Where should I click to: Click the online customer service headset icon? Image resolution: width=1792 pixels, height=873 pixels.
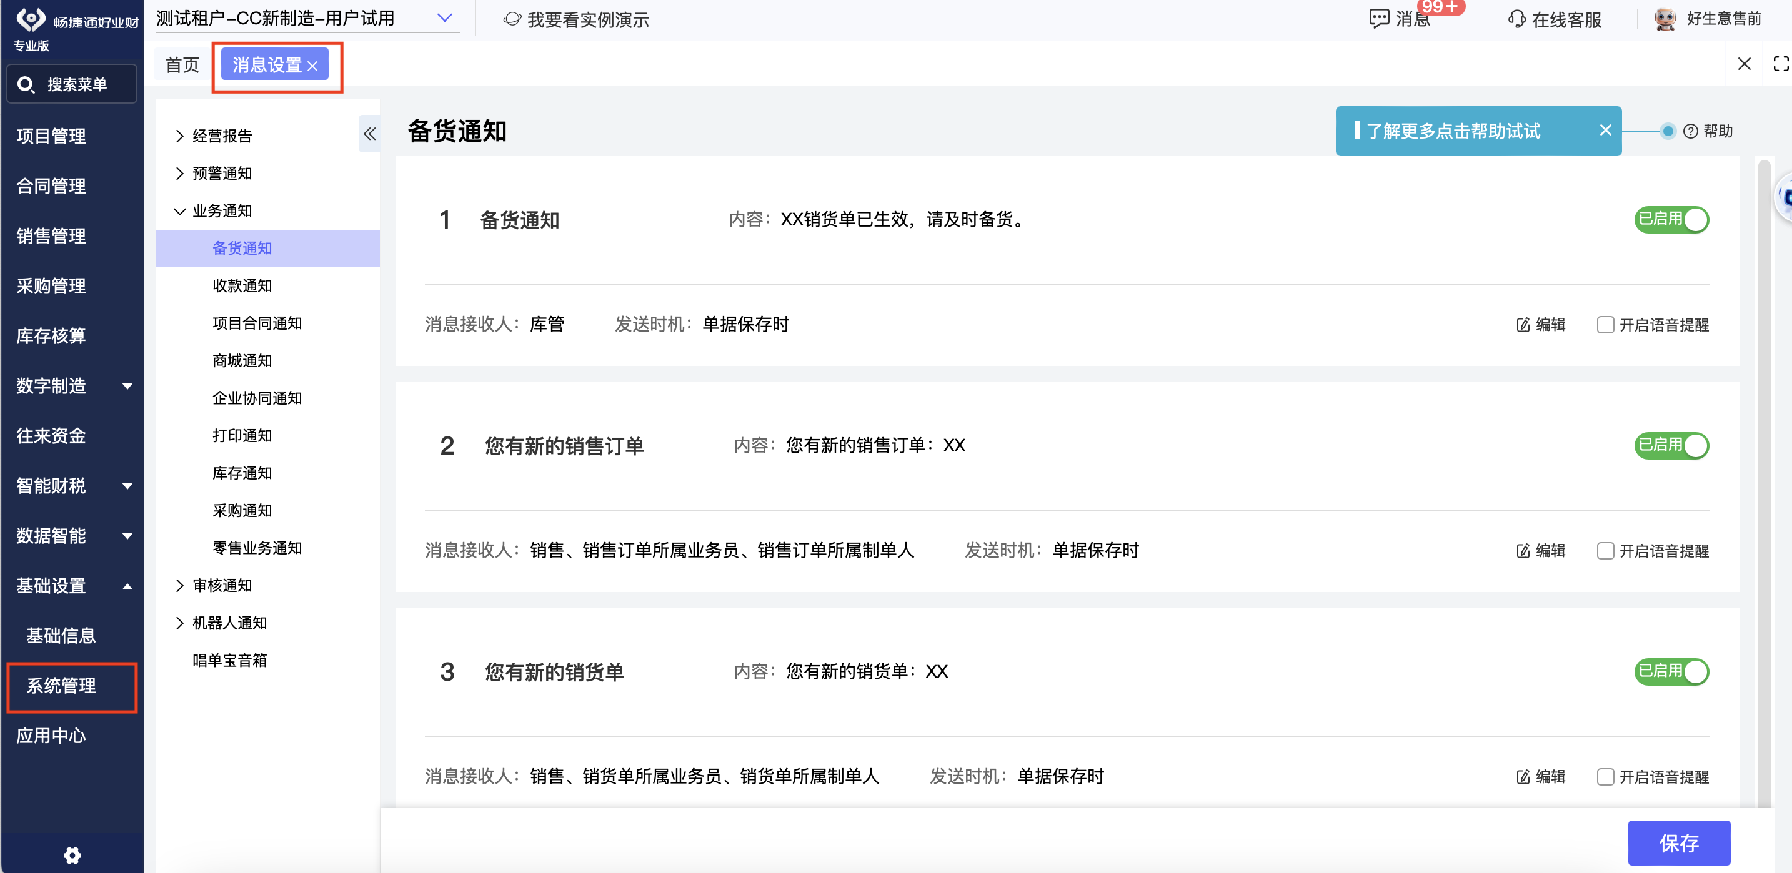point(1516,19)
